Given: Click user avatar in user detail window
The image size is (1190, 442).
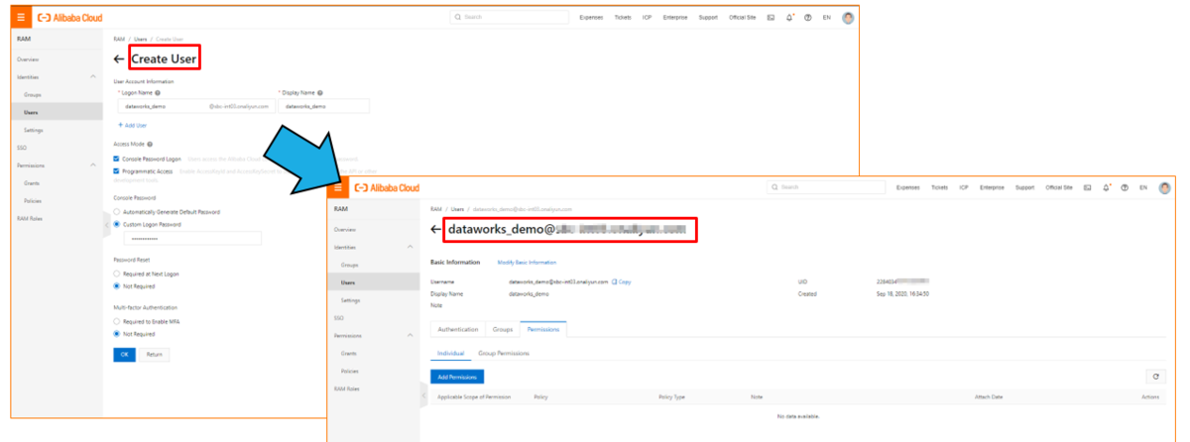Looking at the screenshot, I should click(x=1165, y=187).
